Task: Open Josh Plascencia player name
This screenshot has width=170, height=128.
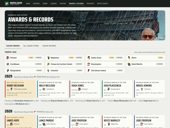Action: pyautogui.click(x=112, y=86)
